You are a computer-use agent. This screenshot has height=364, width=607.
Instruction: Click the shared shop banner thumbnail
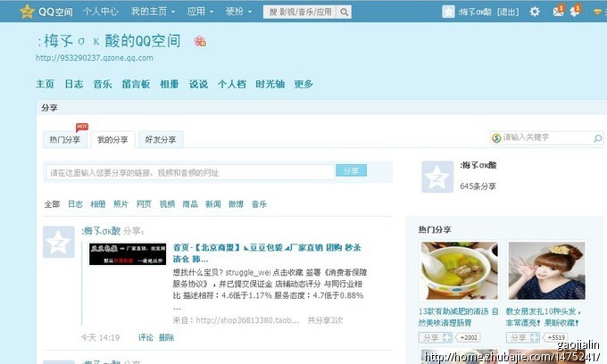128,254
